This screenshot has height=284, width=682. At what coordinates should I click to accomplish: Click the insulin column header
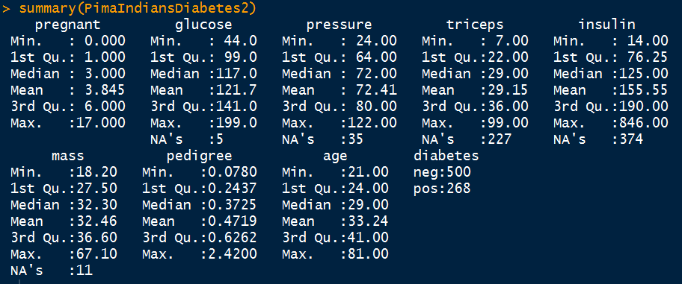(x=606, y=25)
